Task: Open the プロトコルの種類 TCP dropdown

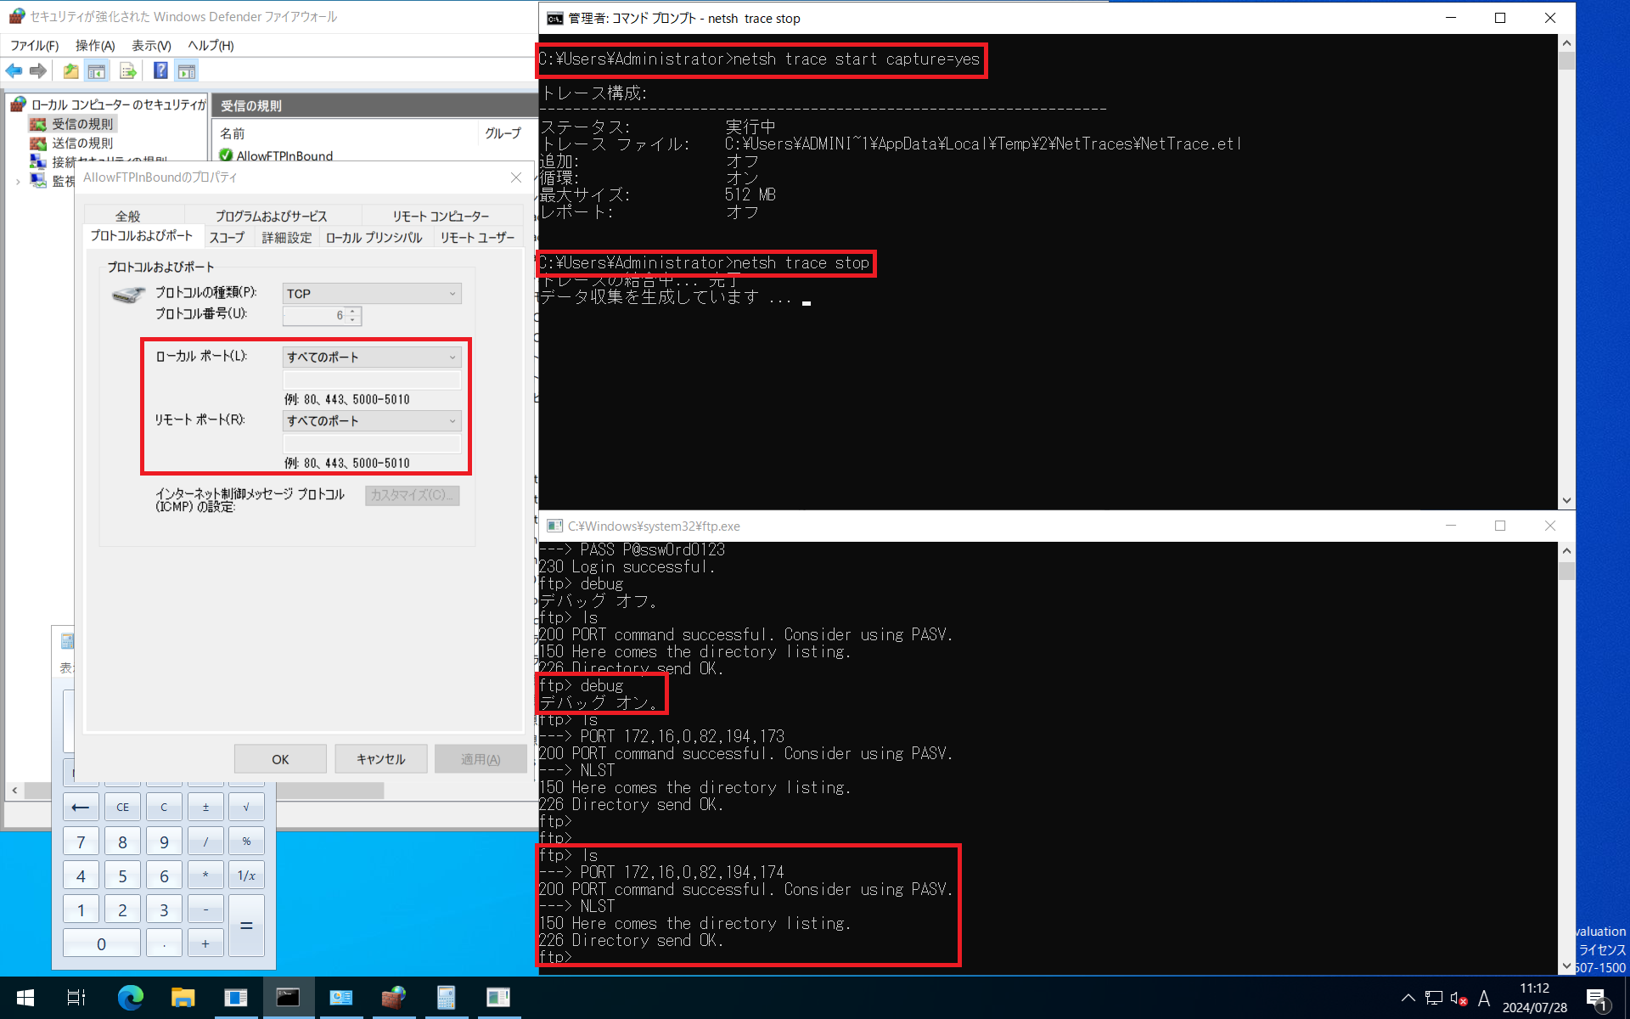Action: (x=372, y=294)
